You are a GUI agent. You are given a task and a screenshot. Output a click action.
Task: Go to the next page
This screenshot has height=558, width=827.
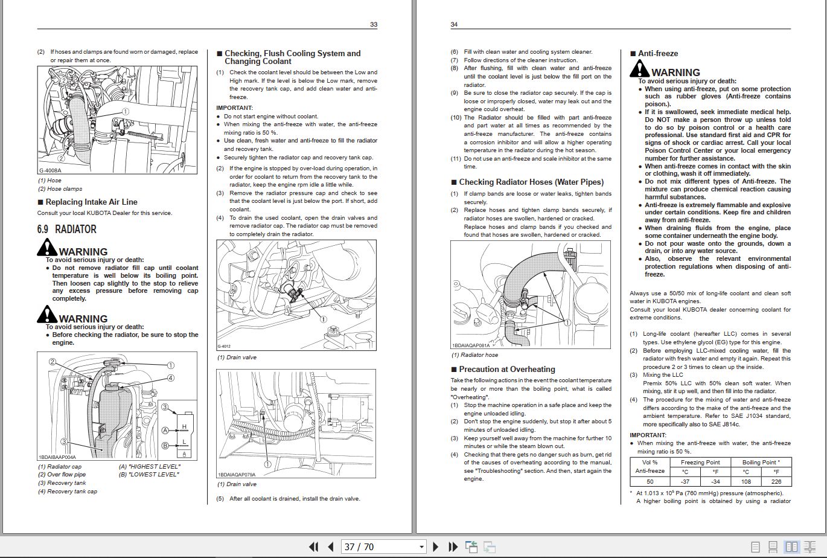click(436, 547)
